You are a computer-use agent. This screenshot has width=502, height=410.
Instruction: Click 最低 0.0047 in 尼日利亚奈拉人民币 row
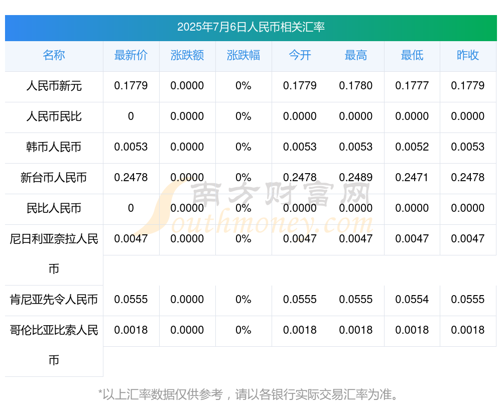click(412, 239)
